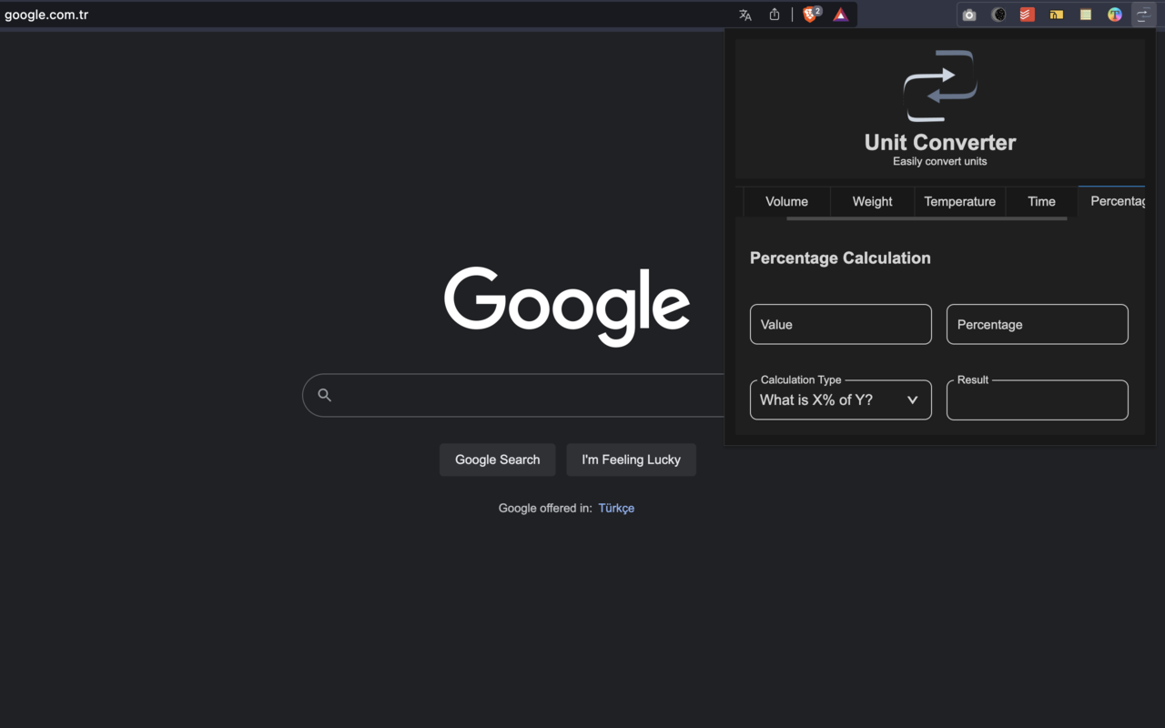Screen dimensions: 1165x728
Task: Switch to the Temperature tab
Action: pos(959,201)
